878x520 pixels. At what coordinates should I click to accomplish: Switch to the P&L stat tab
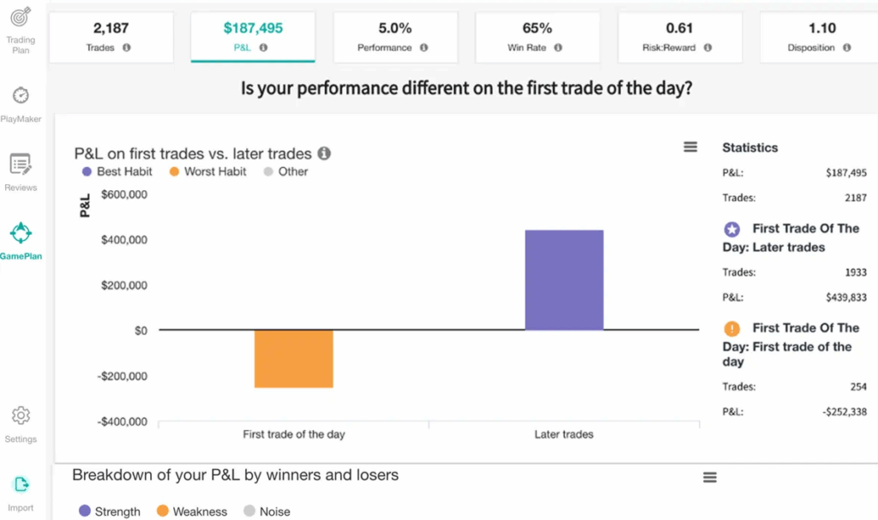tap(252, 37)
